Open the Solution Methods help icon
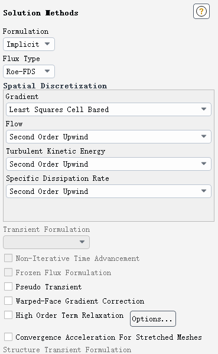This screenshot has height=354, width=218. [x=201, y=11]
